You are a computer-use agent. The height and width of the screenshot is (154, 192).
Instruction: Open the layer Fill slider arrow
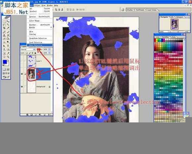[x=49, y=53]
